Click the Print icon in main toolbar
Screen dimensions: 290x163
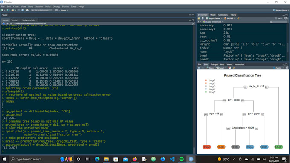click(27, 10)
